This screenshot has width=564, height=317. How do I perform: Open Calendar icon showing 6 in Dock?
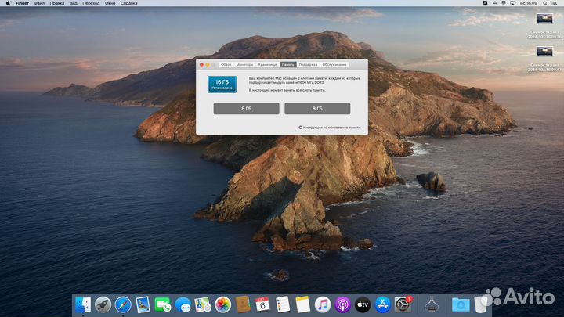coord(262,304)
